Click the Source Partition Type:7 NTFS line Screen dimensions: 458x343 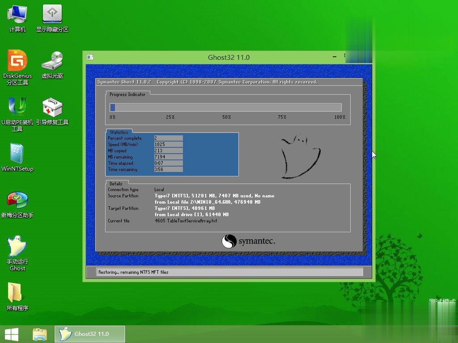point(214,196)
